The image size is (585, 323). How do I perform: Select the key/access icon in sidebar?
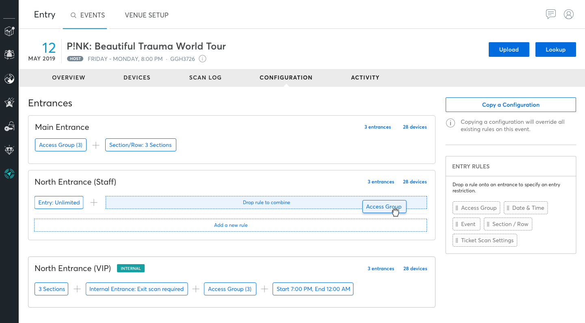(9, 126)
